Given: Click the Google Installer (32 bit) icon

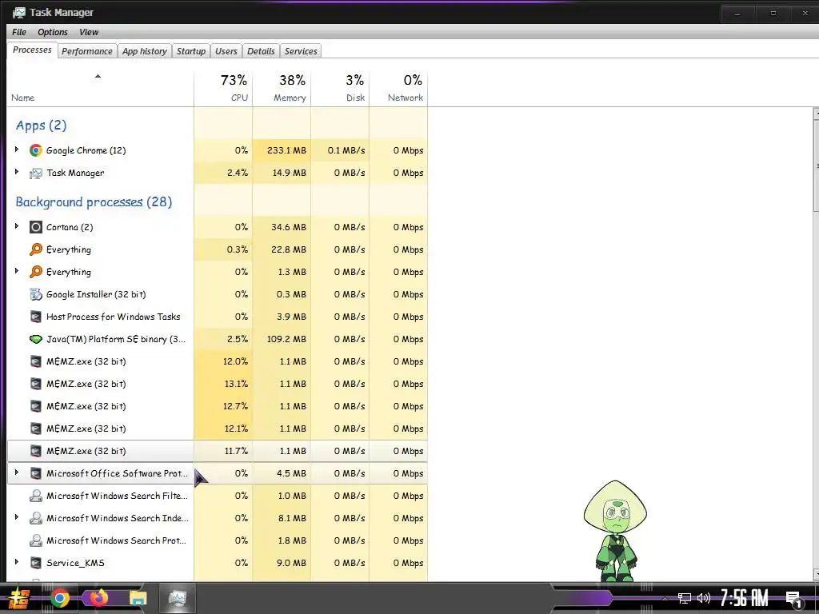Looking at the screenshot, I should [35, 294].
